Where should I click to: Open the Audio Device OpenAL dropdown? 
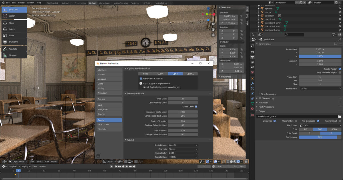[x=183, y=145]
